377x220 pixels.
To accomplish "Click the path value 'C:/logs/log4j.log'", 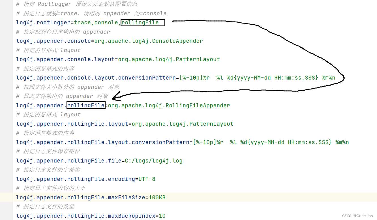I will tap(154, 161).
